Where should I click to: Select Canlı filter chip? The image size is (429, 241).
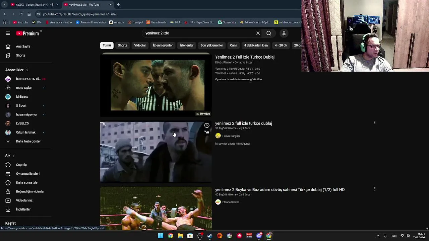pyautogui.click(x=234, y=45)
